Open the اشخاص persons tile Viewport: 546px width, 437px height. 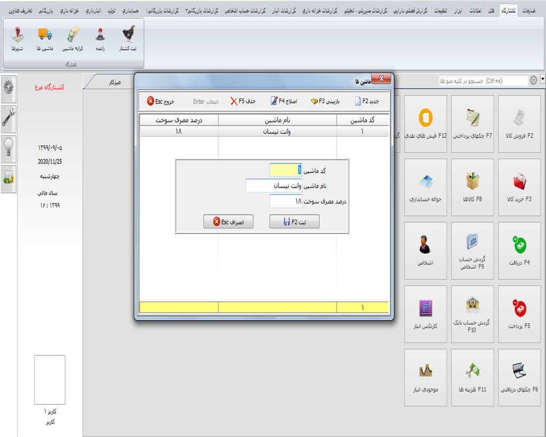(425, 250)
